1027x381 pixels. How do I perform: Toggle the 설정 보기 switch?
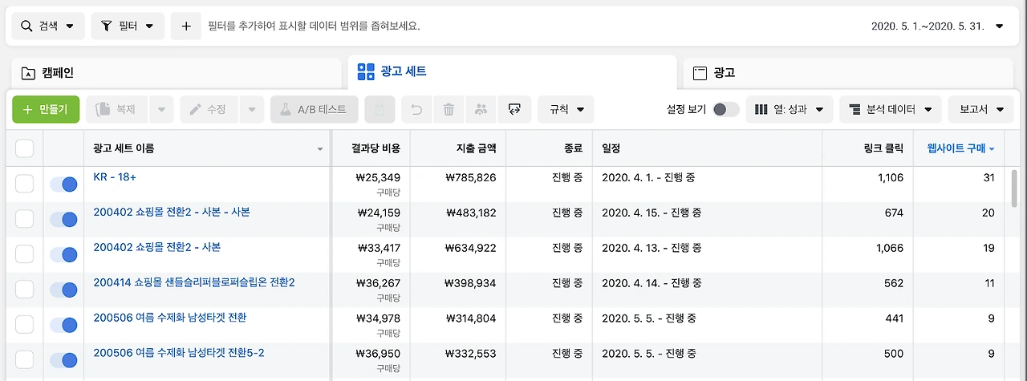point(726,109)
